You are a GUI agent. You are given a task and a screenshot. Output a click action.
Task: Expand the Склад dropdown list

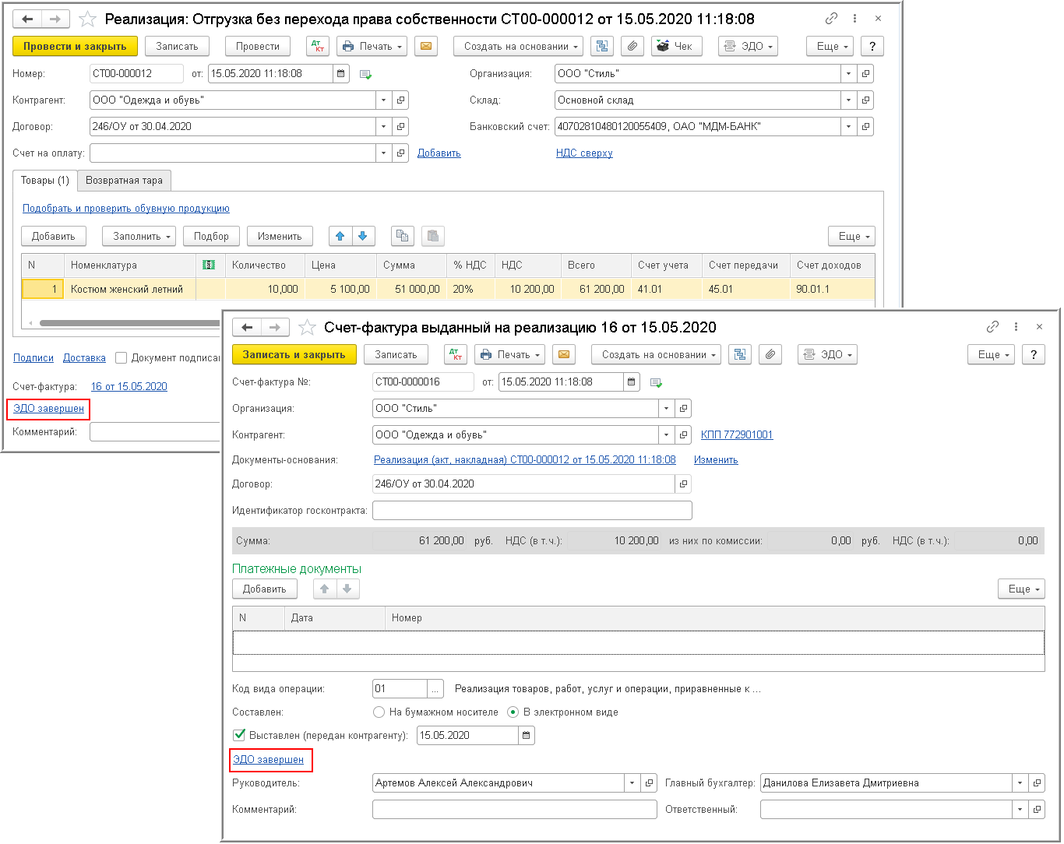tap(848, 100)
